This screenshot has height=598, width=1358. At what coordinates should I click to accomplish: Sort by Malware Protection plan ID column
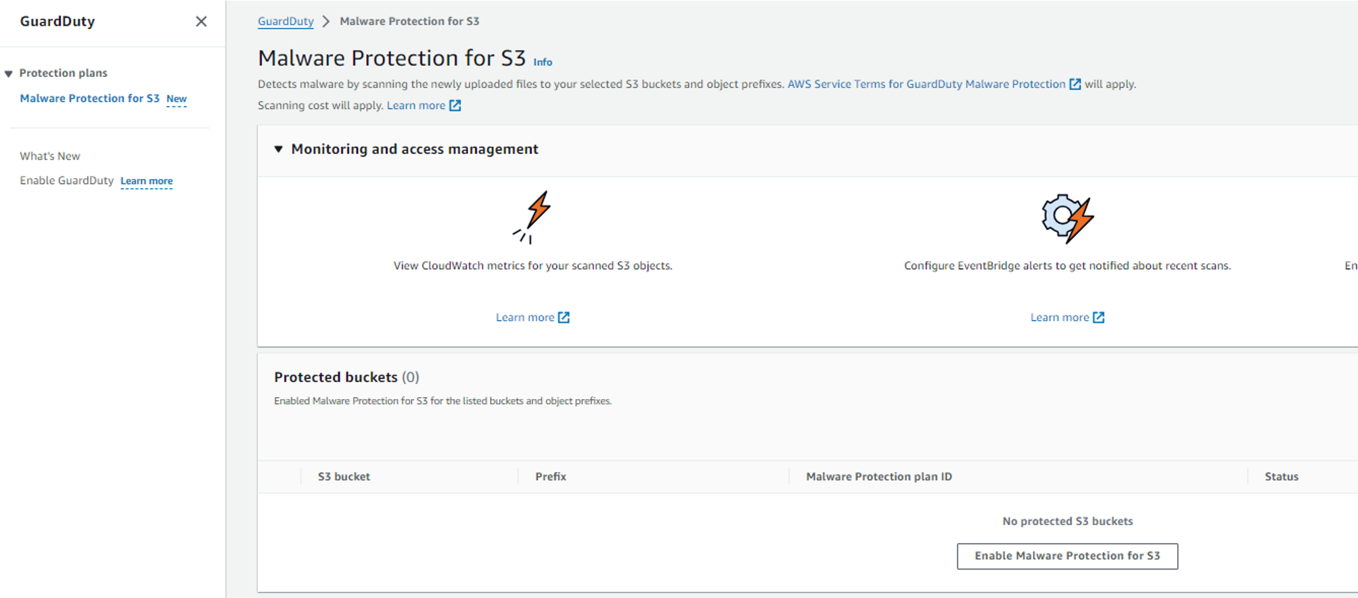click(879, 477)
